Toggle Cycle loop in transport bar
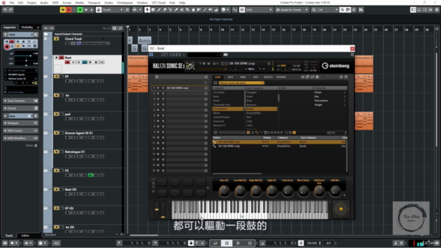The width and height of the screenshot is (441, 248). pyautogui.click(x=216, y=243)
